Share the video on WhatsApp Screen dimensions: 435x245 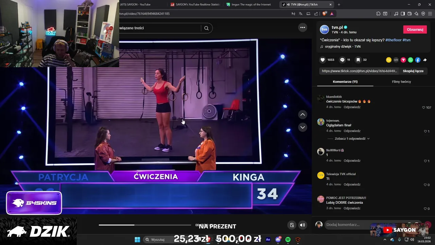(411, 60)
